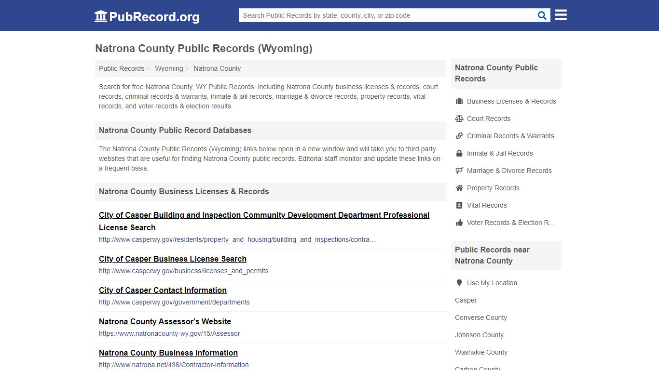Open the casperwy.gov licenses_and_permits URL
Image resolution: width=659 pixels, height=370 pixels.
184,271
